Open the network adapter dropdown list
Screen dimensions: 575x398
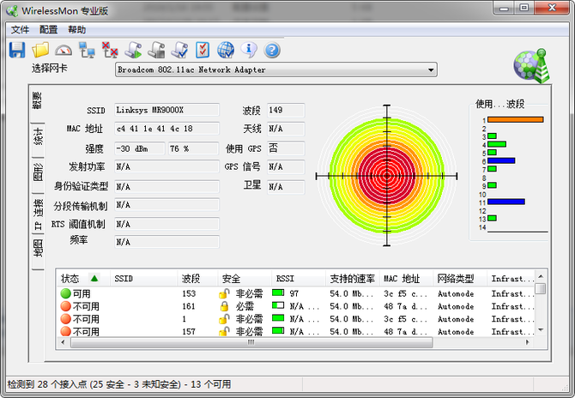point(431,69)
